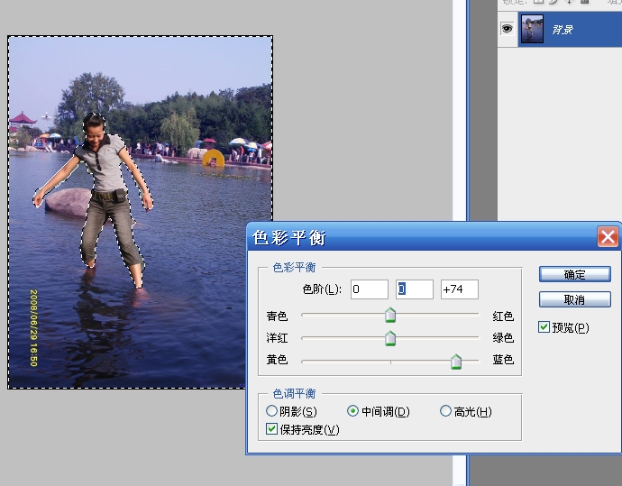Screen dimensions: 622x486
Task: Click the 黄色-蓝色 yellow-blue slider handle
Action: click(x=456, y=362)
